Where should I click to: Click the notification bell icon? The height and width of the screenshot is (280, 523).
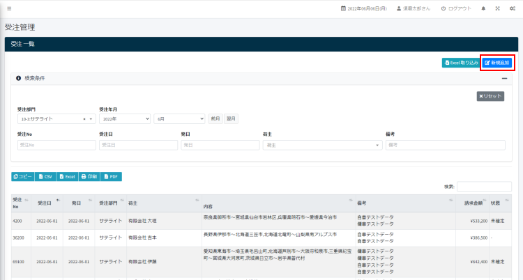pos(483,8)
